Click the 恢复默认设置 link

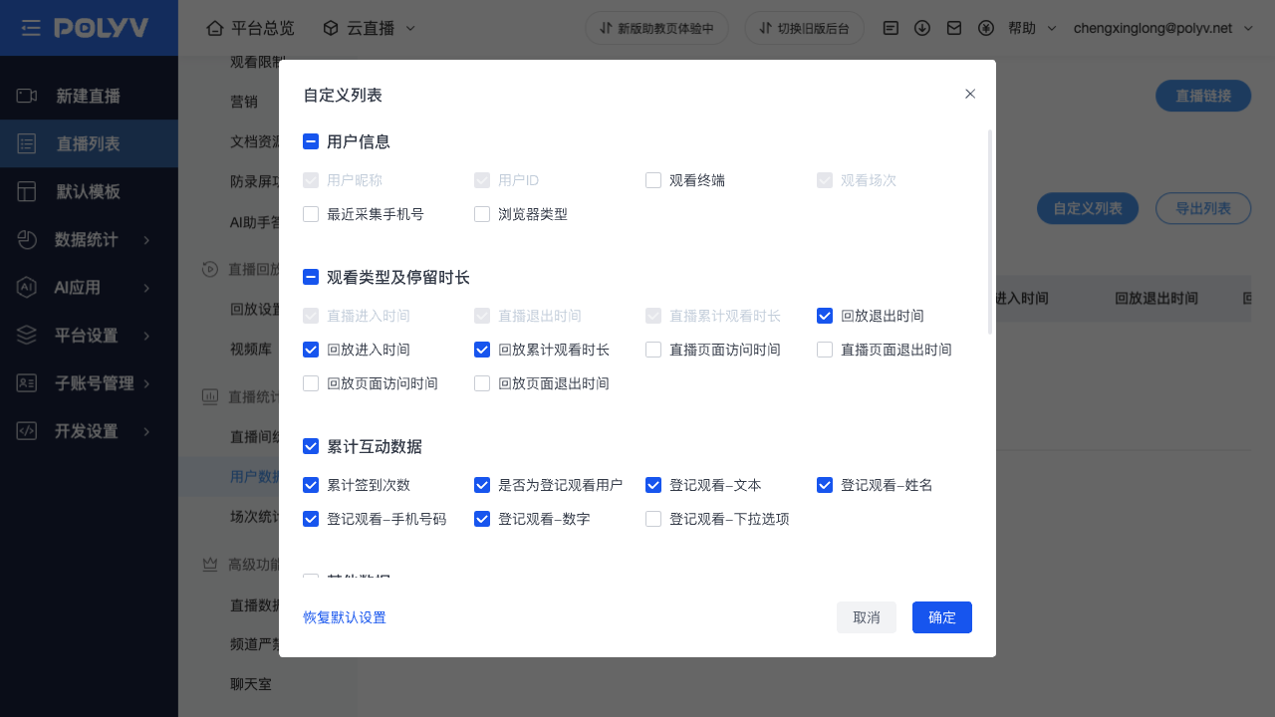(x=345, y=617)
